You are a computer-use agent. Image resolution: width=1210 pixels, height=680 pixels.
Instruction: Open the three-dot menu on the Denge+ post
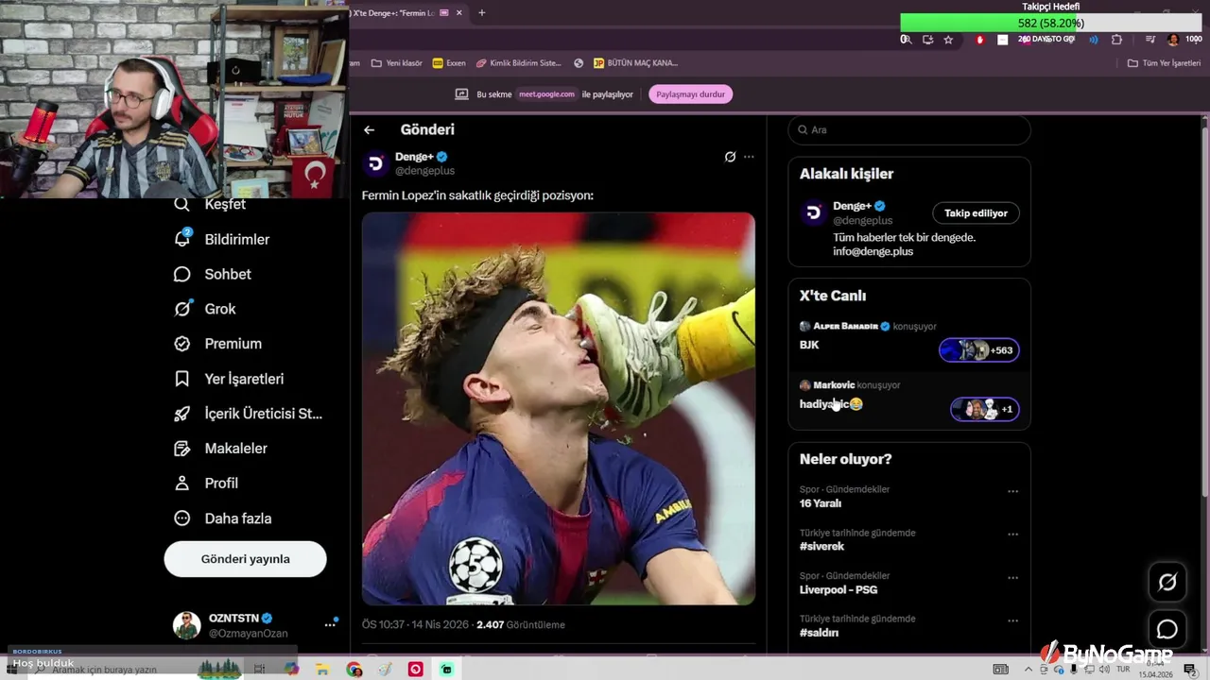(x=749, y=157)
